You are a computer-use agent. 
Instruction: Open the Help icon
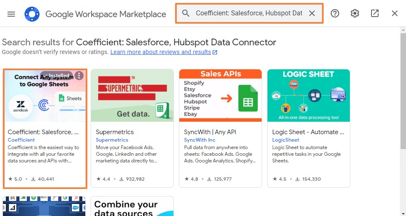point(335,13)
